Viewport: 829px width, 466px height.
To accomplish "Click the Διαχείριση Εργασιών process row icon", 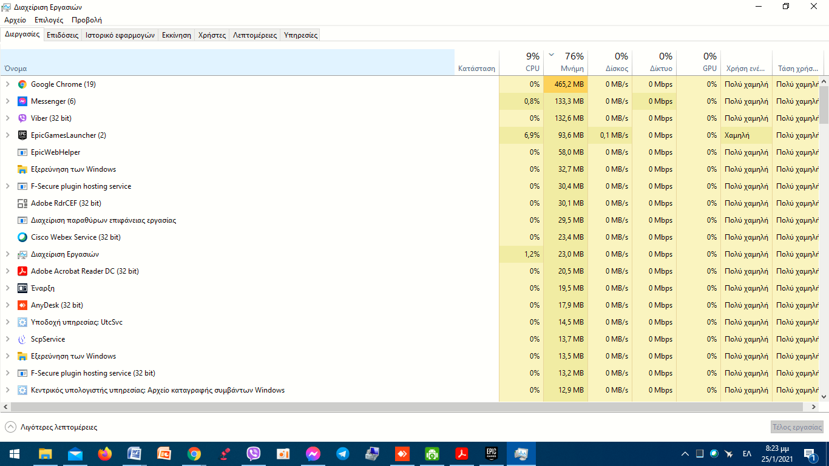I will pos(22,254).
